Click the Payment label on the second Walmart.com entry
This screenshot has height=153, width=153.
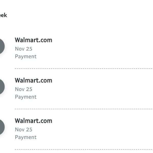pos(26,97)
